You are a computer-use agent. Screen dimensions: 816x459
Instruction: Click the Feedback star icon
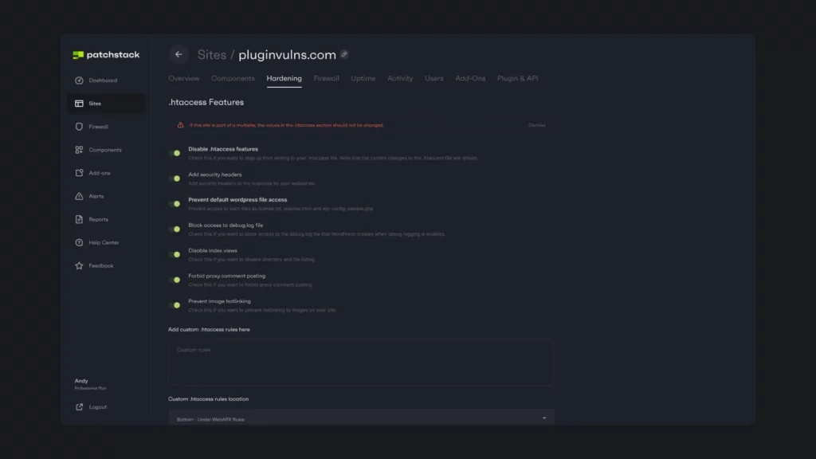coord(79,265)
